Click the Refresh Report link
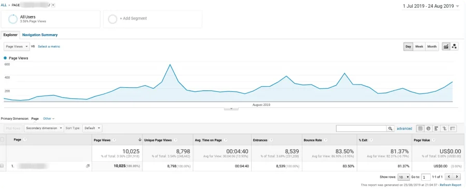The height and width of the screenshot is (189, 466). [x=450, y=185]
